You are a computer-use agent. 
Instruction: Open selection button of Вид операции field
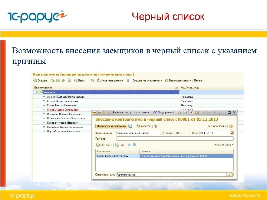tap(162, 133)
